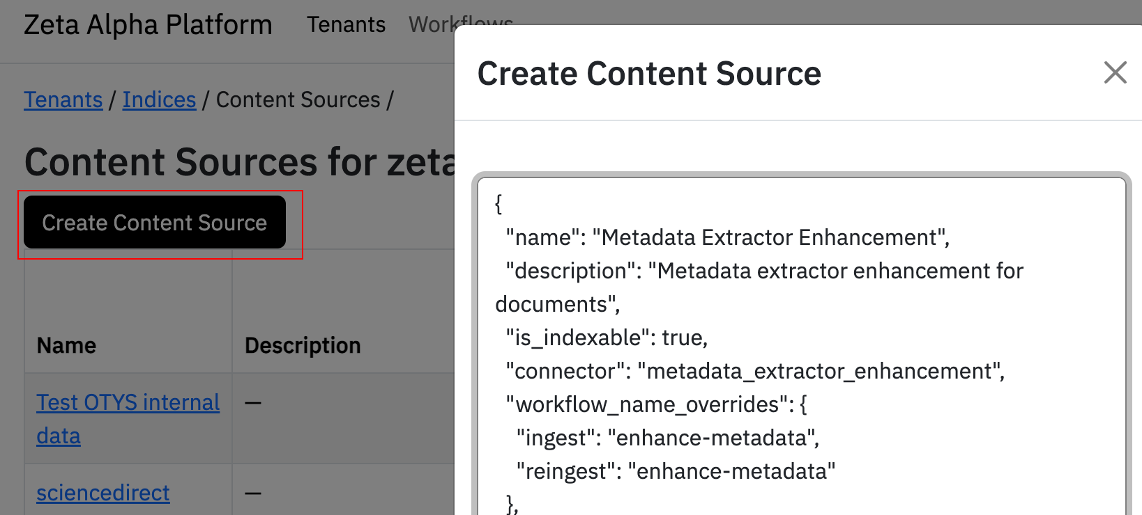Click the Content Sources breadcrumb text

(x=298, y=100)
